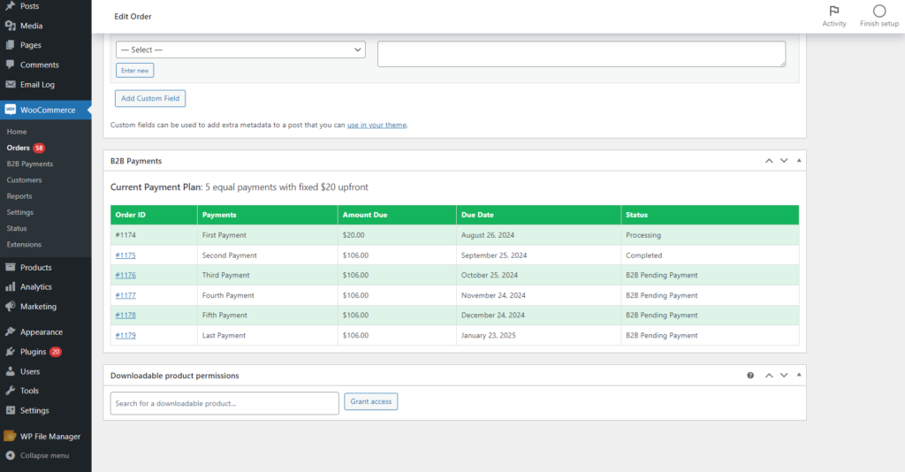Click the WP File Manager folder icon
The image size is (905, 472).
(10, 437)
